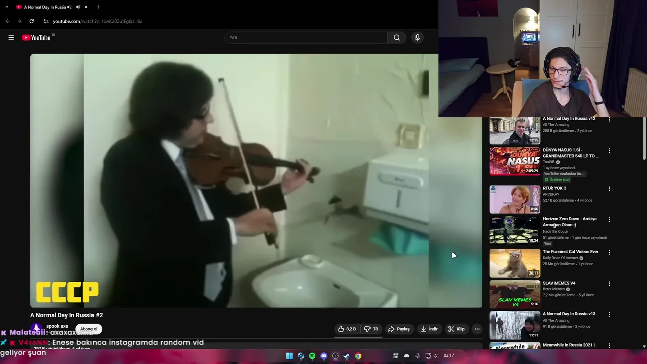Go back to the previous page
The image size is (647, 364).
click(x=7, y=21)
